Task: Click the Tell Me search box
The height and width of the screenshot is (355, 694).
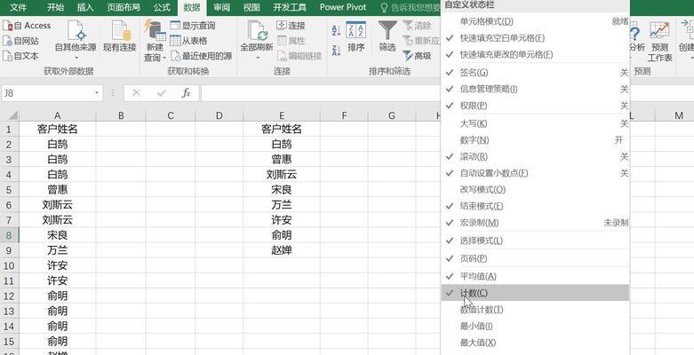Action: pyautogui.click(x=411, y=7)
